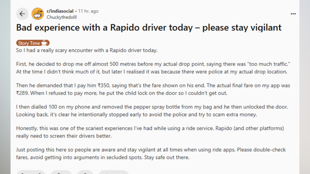Open the three-dot post options menu
The height and width of the screenshot is (174, 310).
[293, 14]
